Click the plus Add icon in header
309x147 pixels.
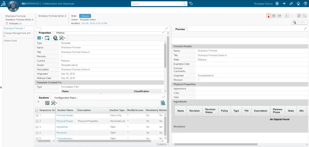pos(284,4)
